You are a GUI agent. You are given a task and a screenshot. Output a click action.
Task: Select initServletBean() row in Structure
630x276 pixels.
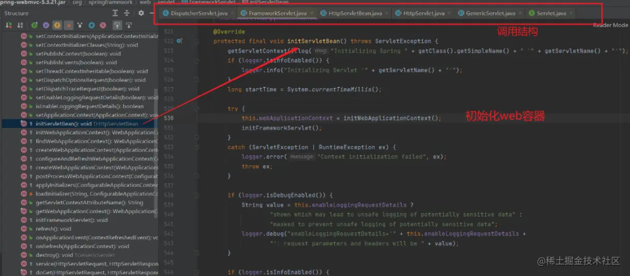point(80,124)
